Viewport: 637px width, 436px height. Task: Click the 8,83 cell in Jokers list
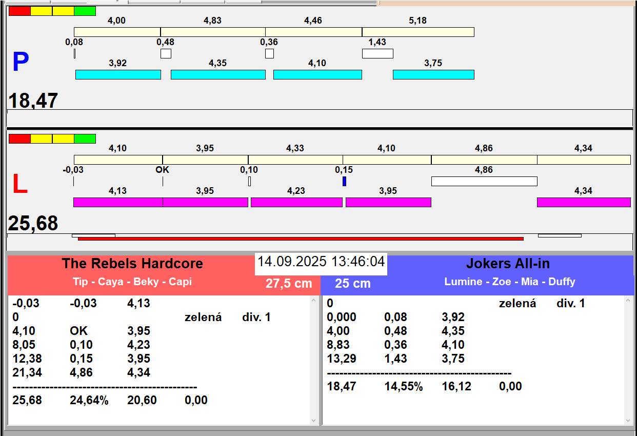339,345
